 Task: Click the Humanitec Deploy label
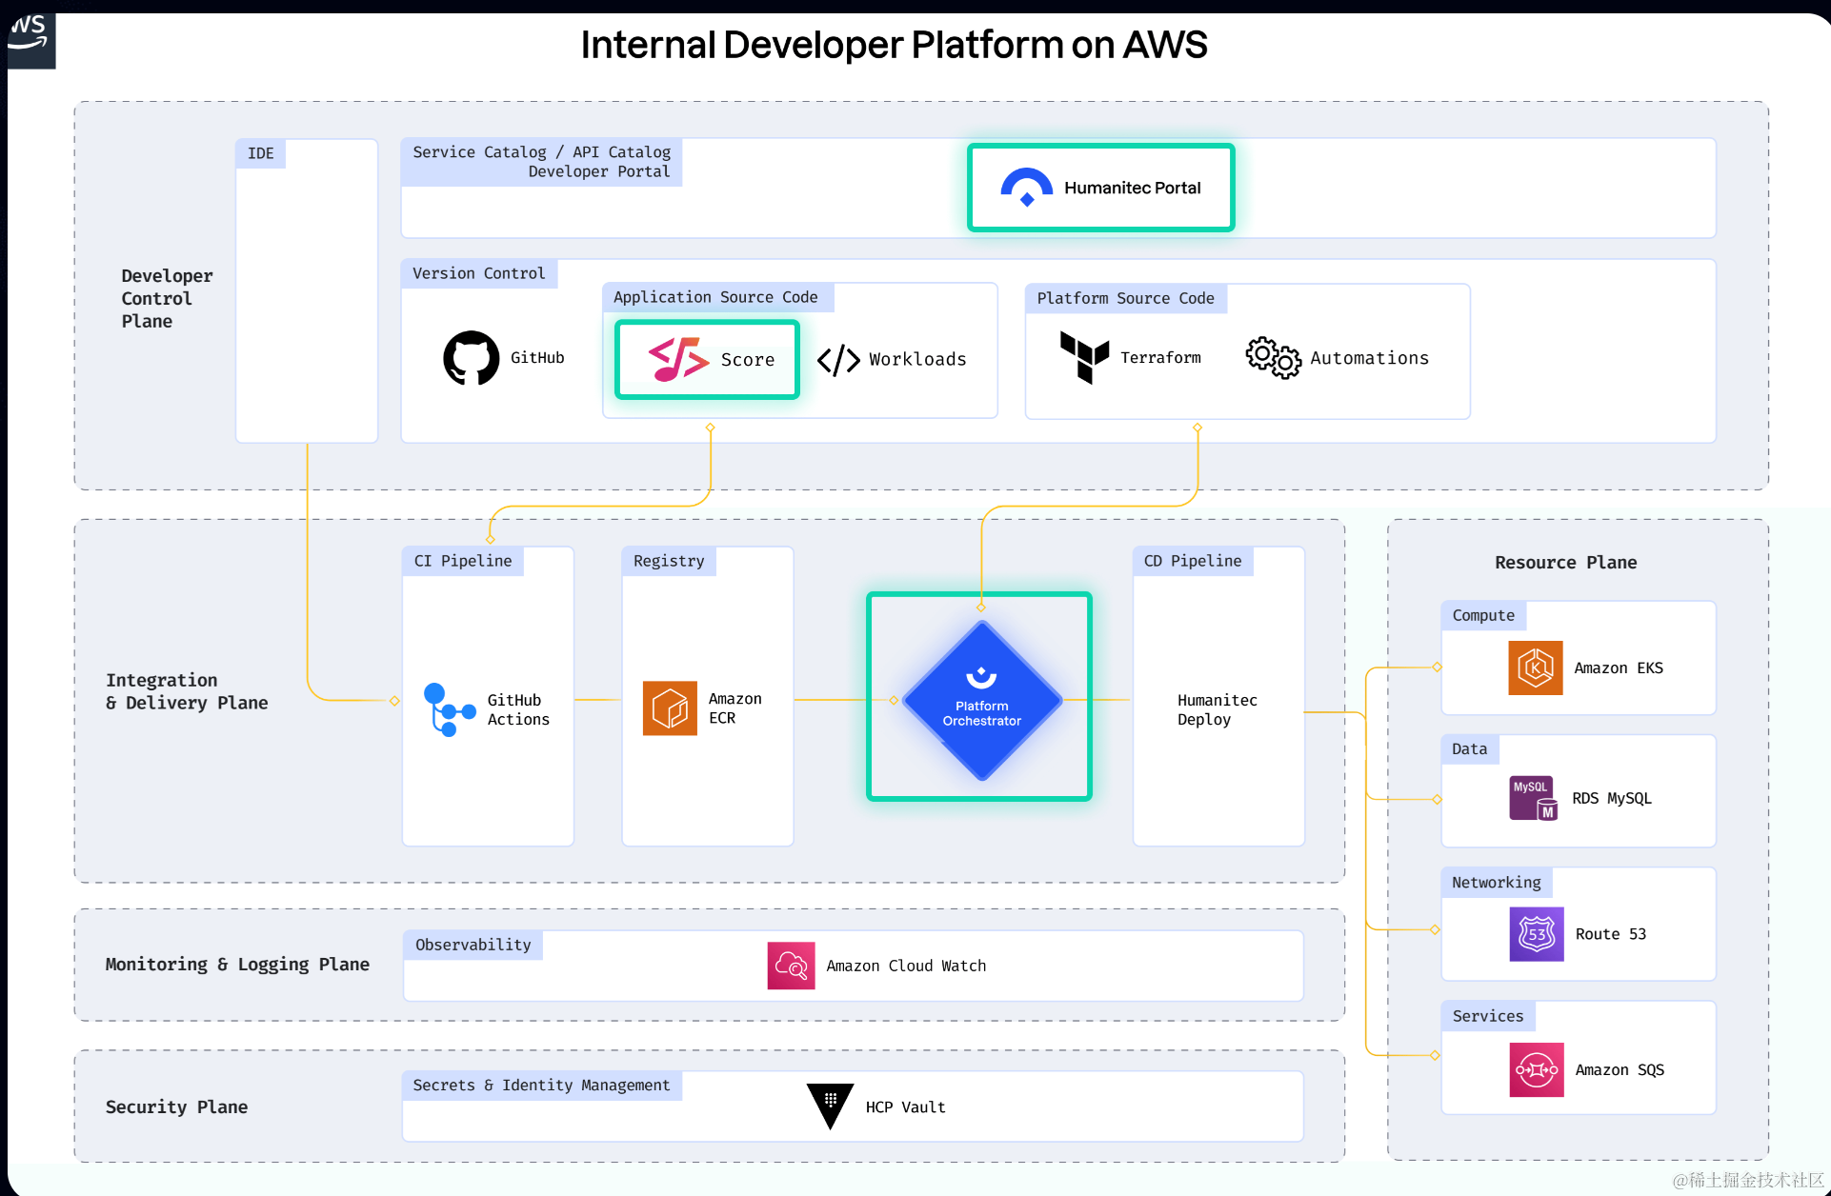(1217, 709)
